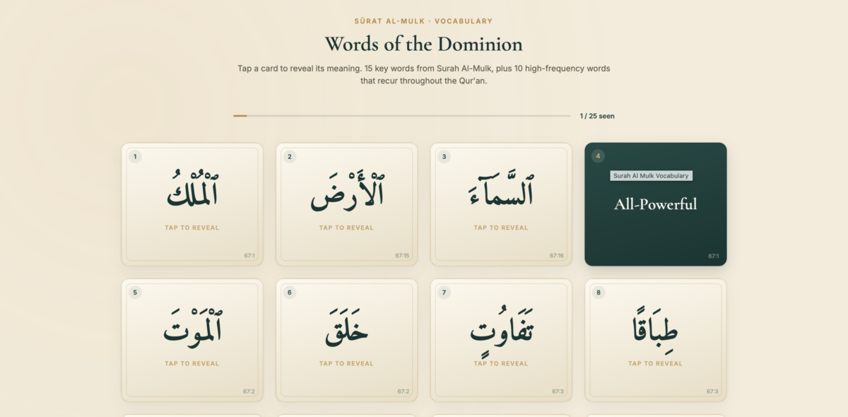This screenshot has width=848, height=417.
Task: Click the number 4 badge on green card
Action: 599,156
